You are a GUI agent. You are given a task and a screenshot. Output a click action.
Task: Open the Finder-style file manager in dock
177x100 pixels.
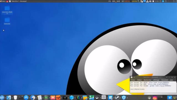tap(9, 98)
